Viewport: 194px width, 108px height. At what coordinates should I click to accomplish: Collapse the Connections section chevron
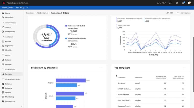click(x=3, y=22)
